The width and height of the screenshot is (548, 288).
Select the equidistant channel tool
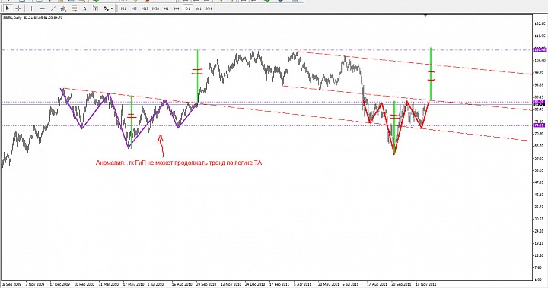tap(63, 8)
